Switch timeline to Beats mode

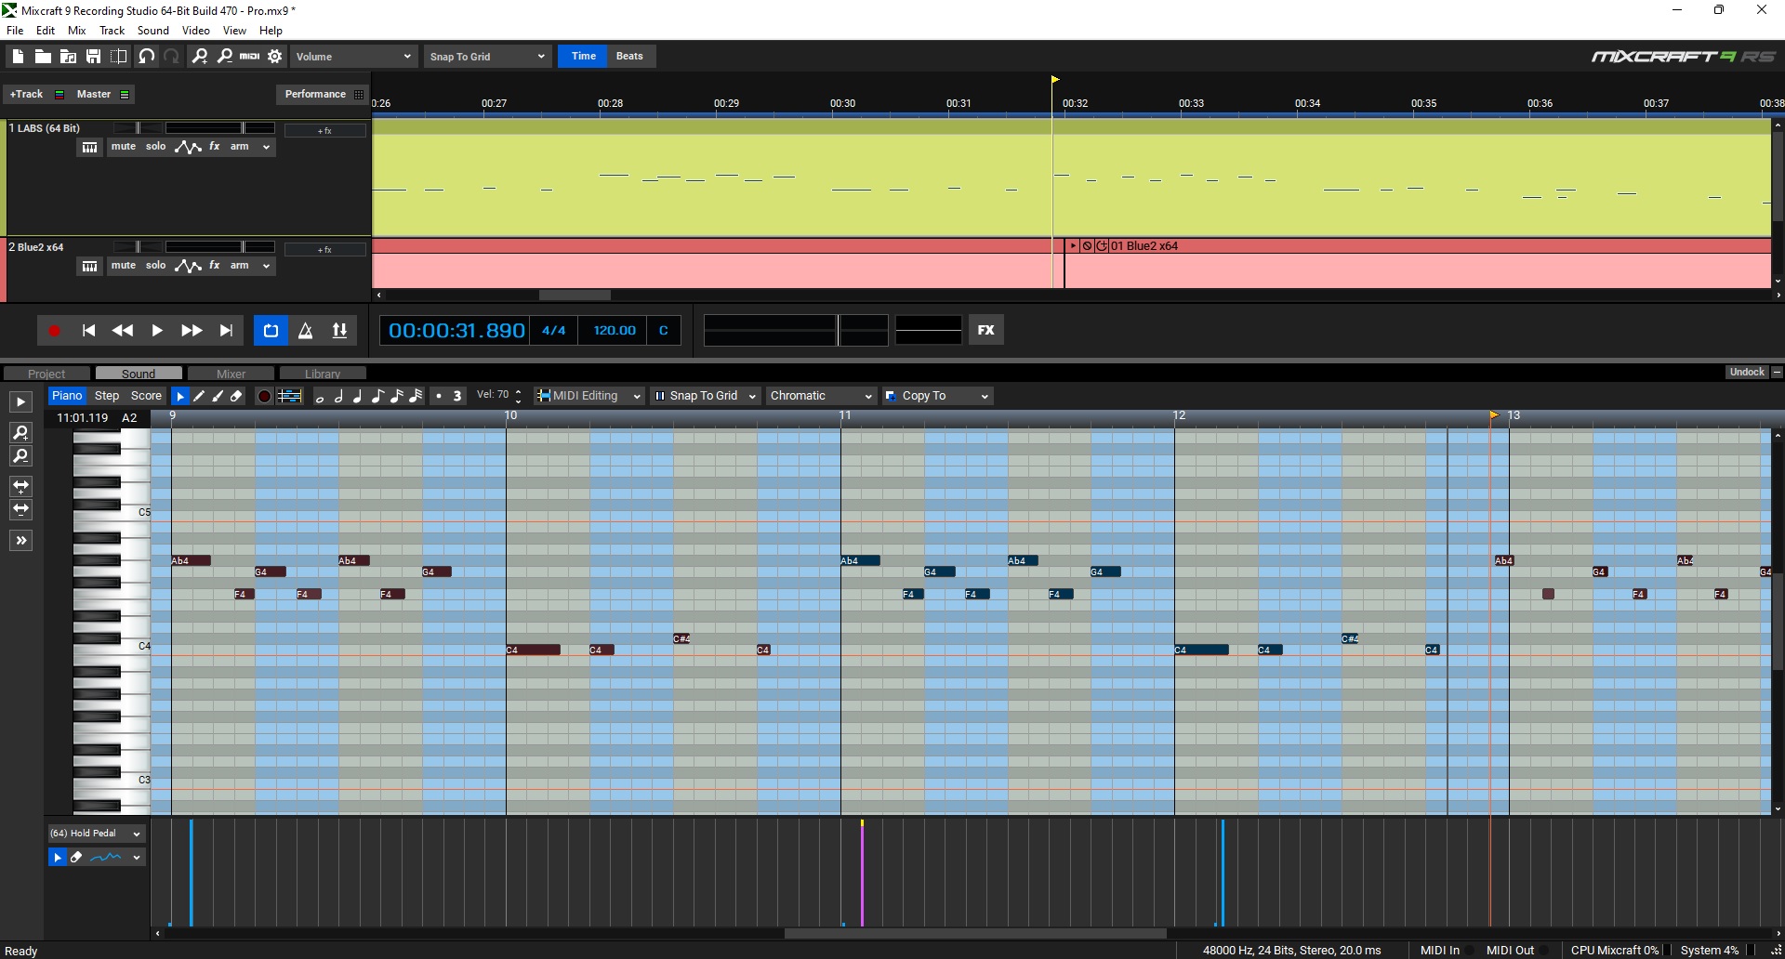pos(629,57)
